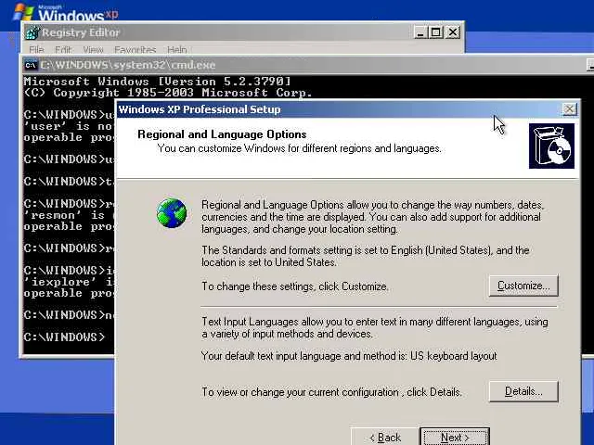
Task: Click 'Your default text input language' line
Action: [349, 356]
